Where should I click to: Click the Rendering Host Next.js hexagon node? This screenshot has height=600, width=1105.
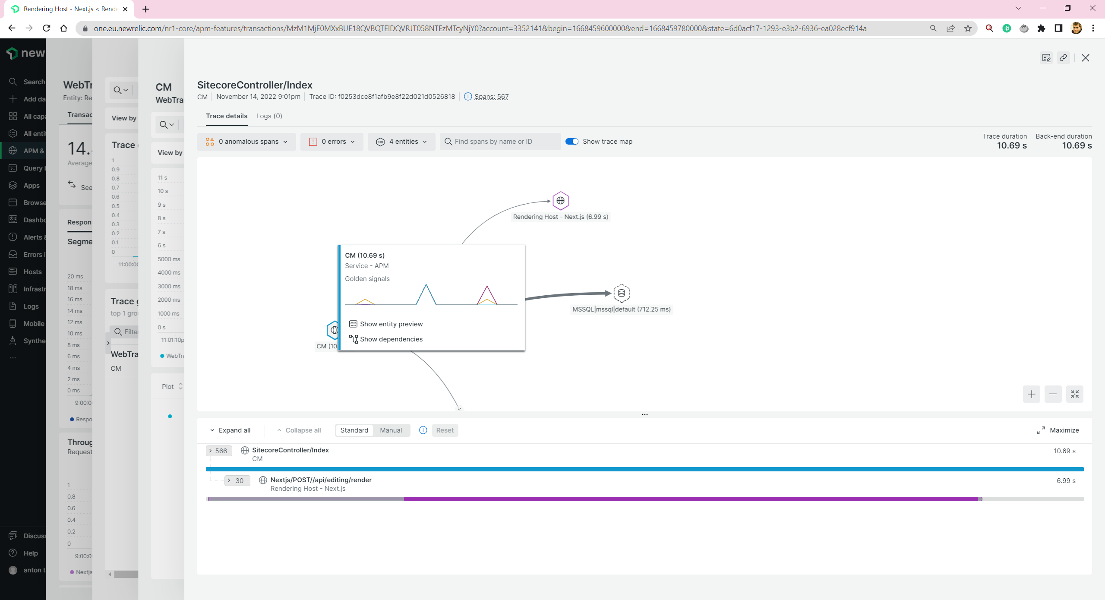coord(560,201)
